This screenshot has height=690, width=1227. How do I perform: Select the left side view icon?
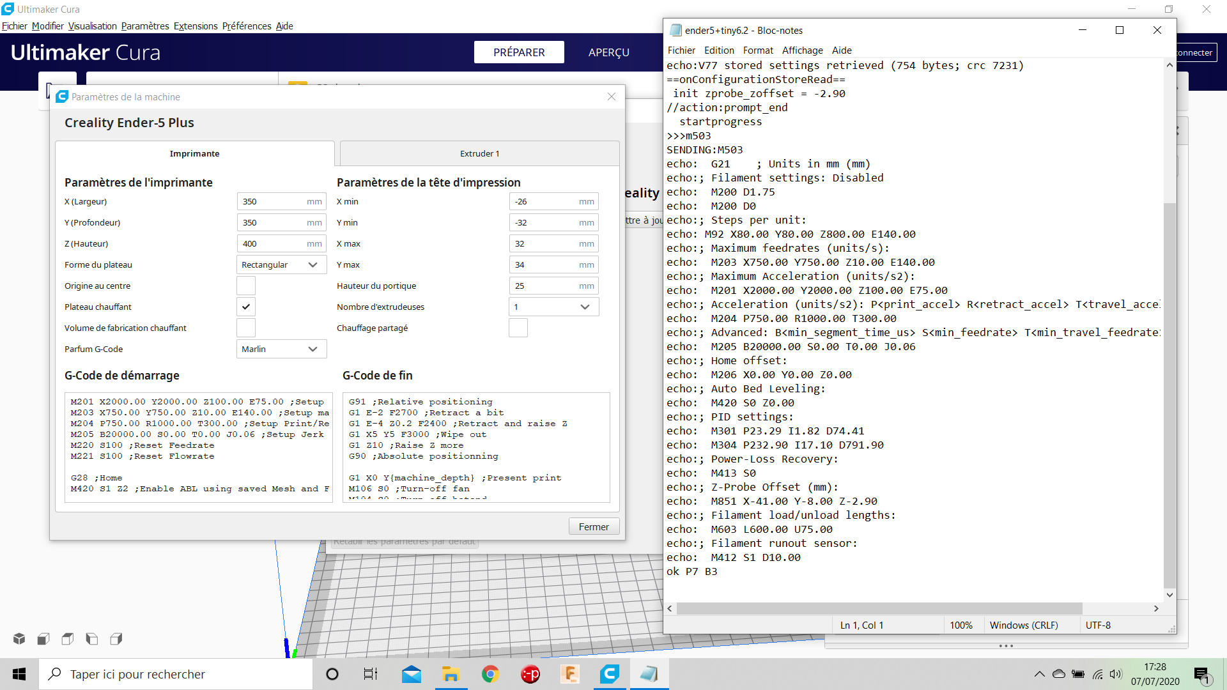click(x=92, y=638)
